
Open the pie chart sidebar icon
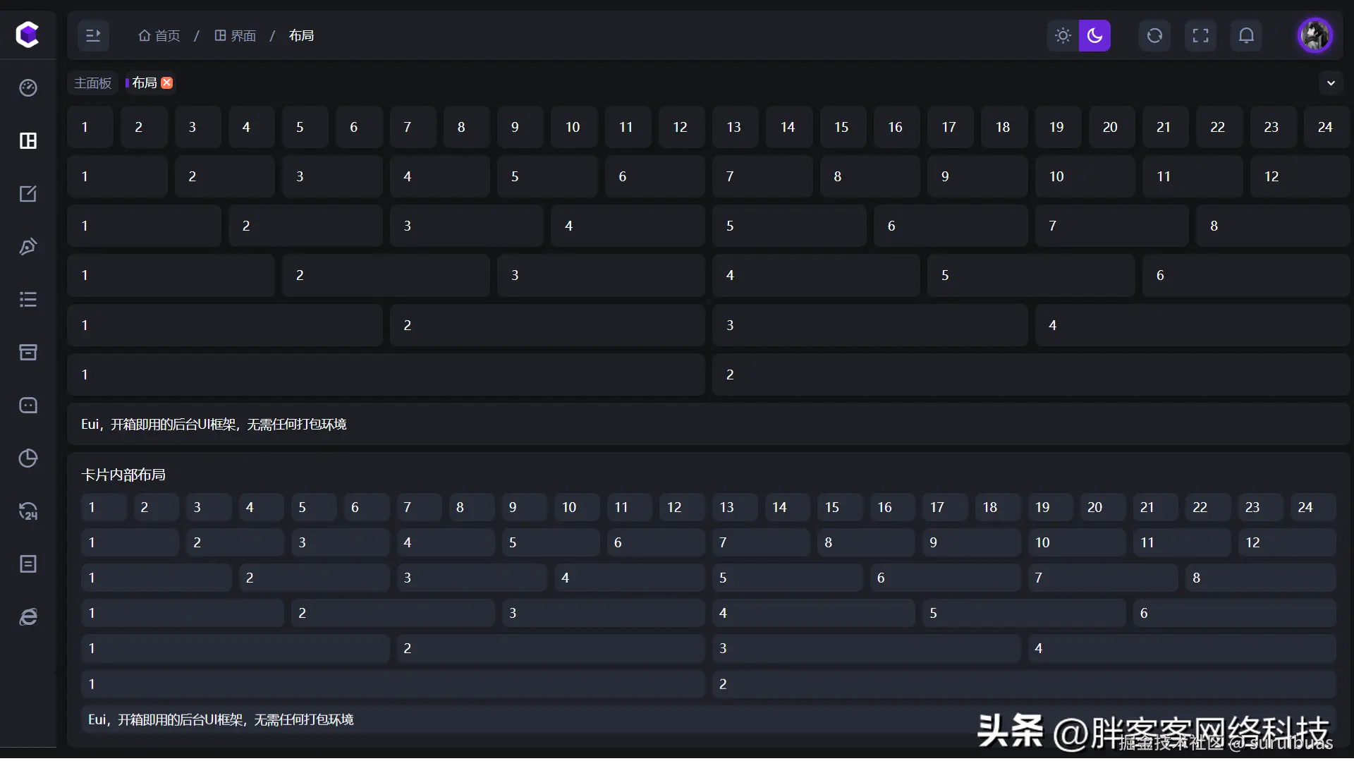(28, 458)
